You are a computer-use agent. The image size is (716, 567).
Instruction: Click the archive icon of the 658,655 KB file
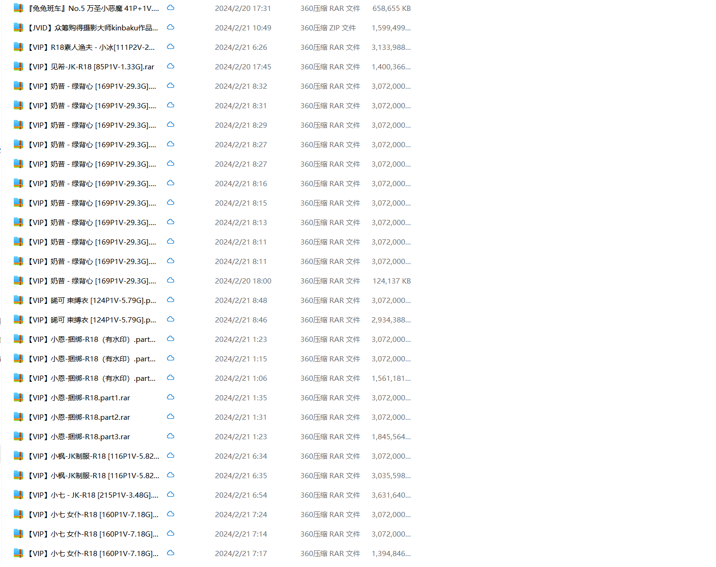(19, 8)
